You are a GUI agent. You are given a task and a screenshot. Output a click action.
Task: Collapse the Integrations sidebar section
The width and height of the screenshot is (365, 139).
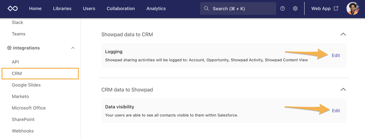click(x=73, y=48)
